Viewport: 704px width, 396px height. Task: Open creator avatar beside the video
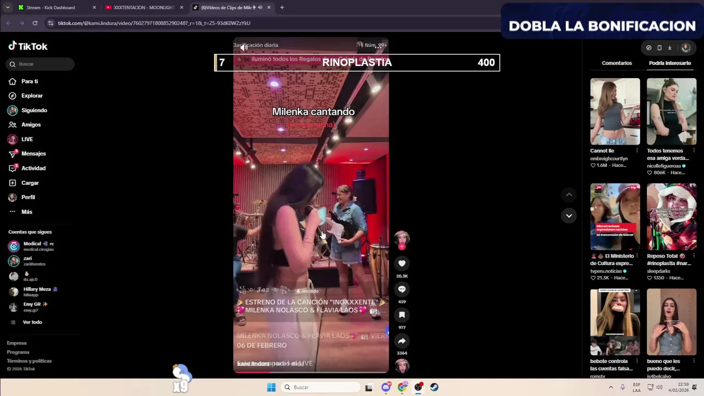(402, 238)
